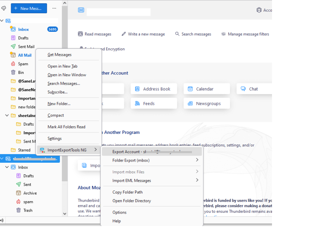
Task: Click the Sent Mail paper plane icon
Action: [x=13, y=47]
